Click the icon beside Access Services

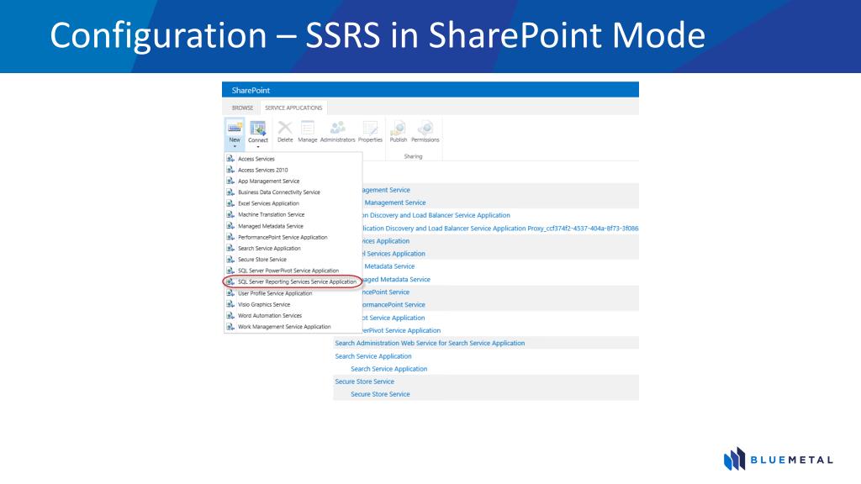230,159
